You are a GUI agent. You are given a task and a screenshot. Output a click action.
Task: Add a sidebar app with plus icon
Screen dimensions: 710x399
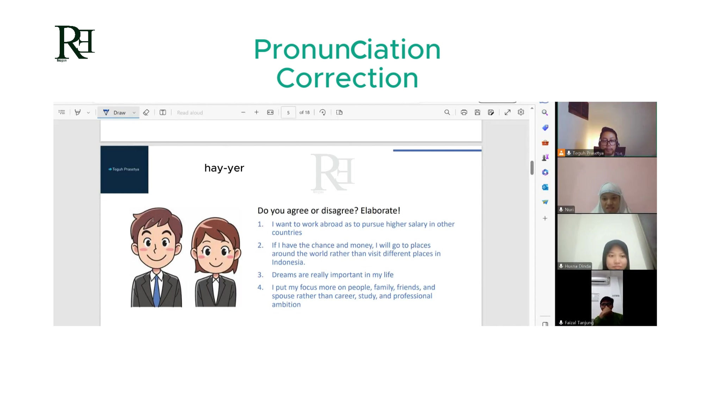pyautogui.click(x=545, y=219)
